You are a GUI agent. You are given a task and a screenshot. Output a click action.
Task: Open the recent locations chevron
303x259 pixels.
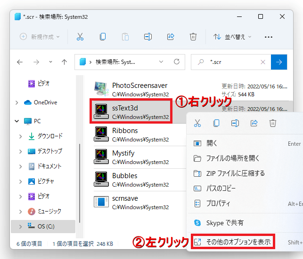point(50,62)
